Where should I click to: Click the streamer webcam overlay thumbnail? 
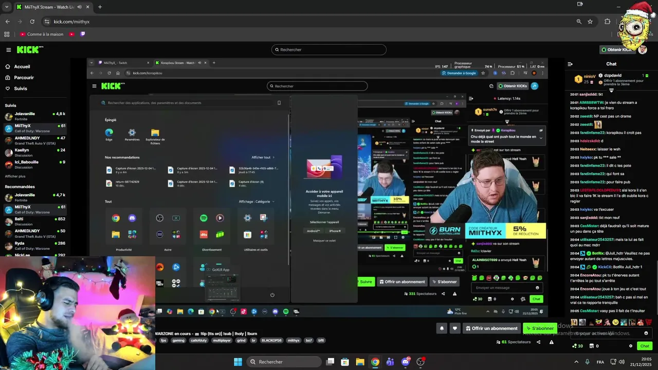(x=78, y=313)
